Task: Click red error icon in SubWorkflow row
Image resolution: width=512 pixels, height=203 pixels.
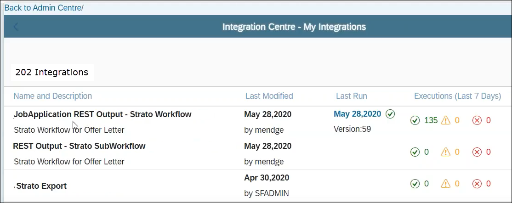Action: pos(477,152)
